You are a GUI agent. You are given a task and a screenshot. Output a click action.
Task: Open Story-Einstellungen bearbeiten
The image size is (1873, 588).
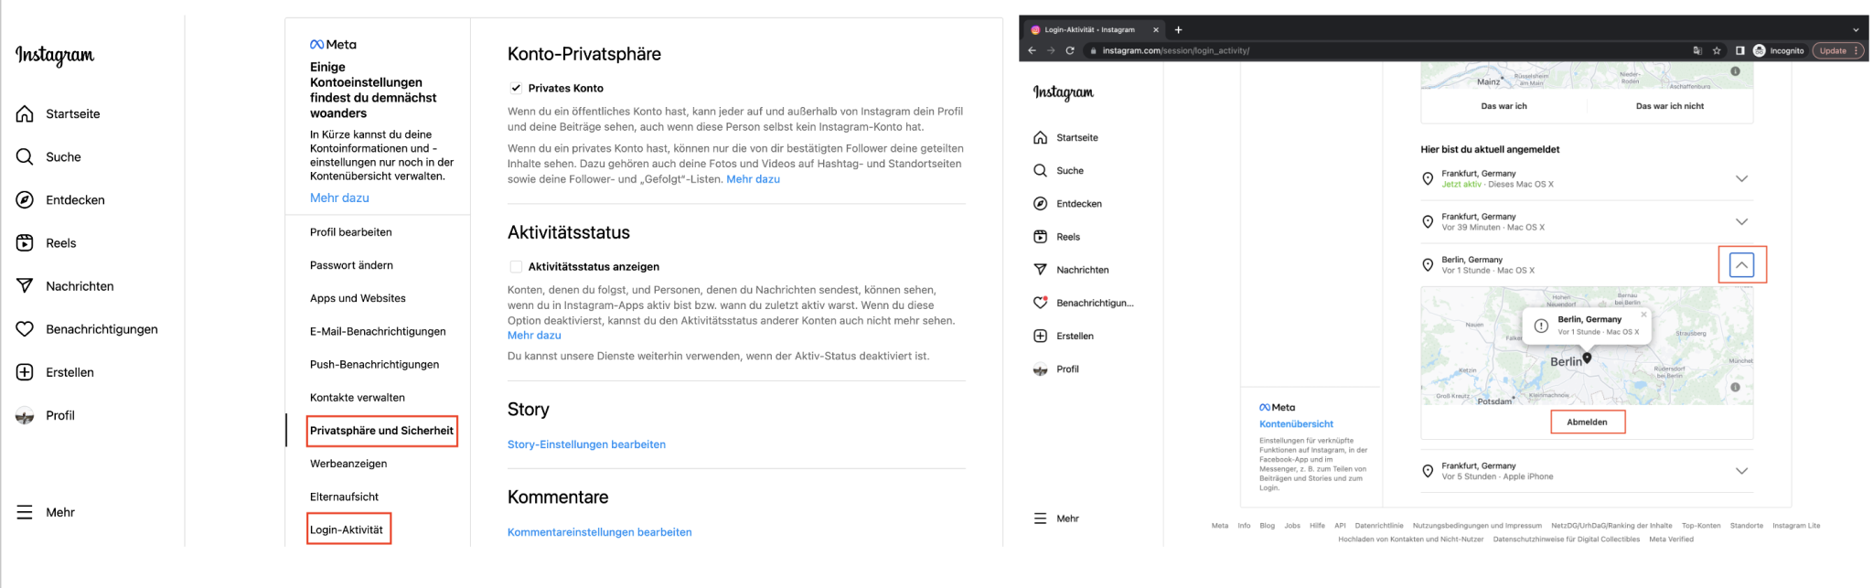pyautogui.click(x=586, y=444)
